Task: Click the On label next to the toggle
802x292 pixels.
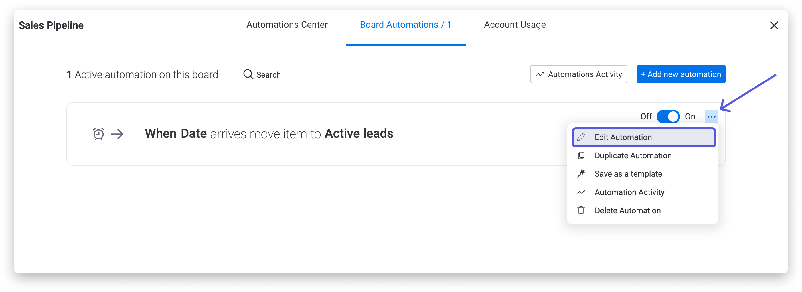Action: click(690, 116)
